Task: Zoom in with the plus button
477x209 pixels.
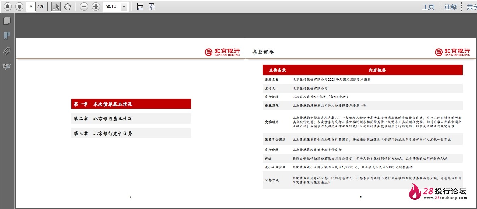Action: [x=96, y=6]
